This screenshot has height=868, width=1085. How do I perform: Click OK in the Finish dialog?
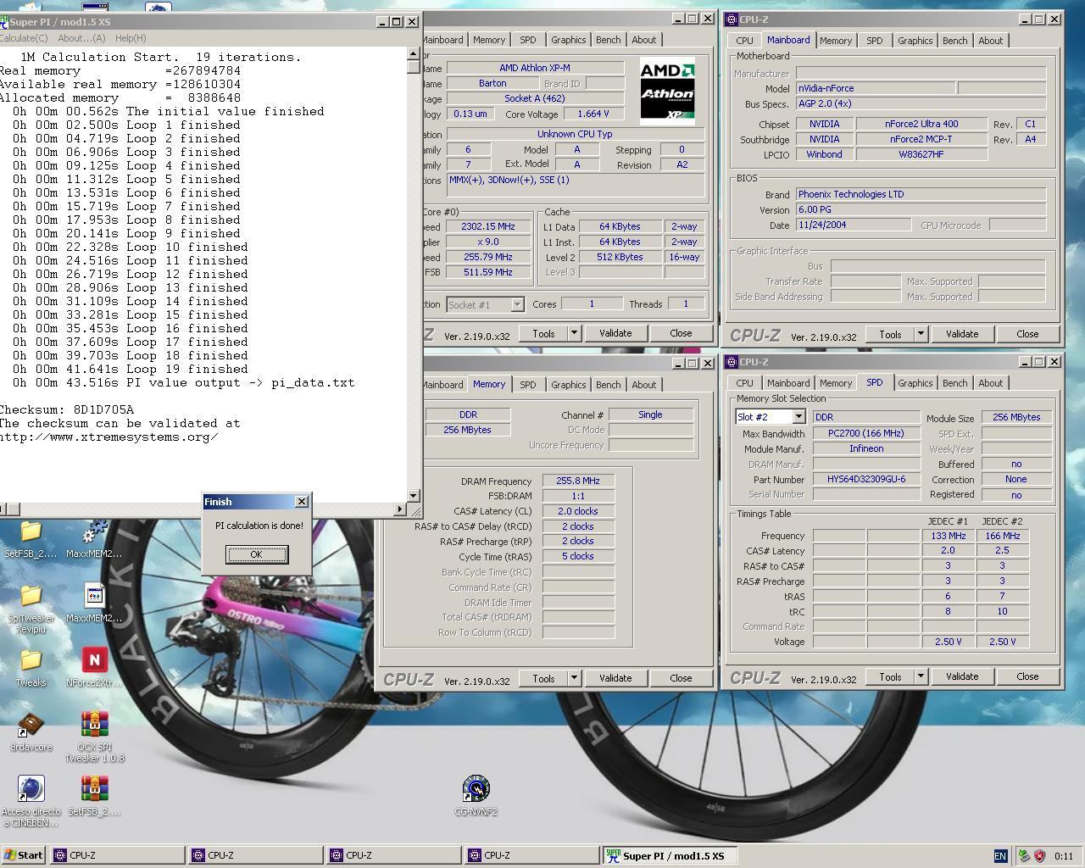pos(256,554)
